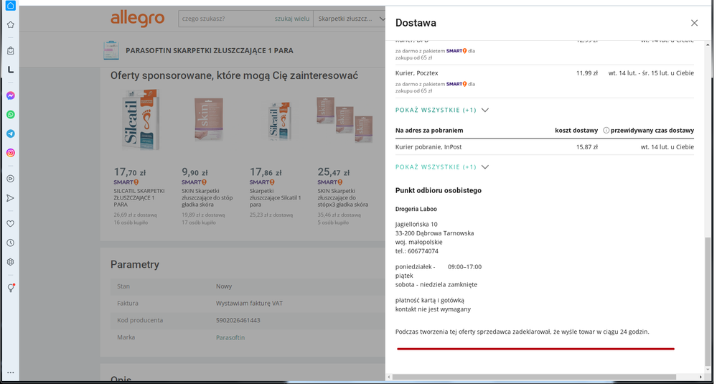Open Messenger from the sidebar

click(11, 95)
